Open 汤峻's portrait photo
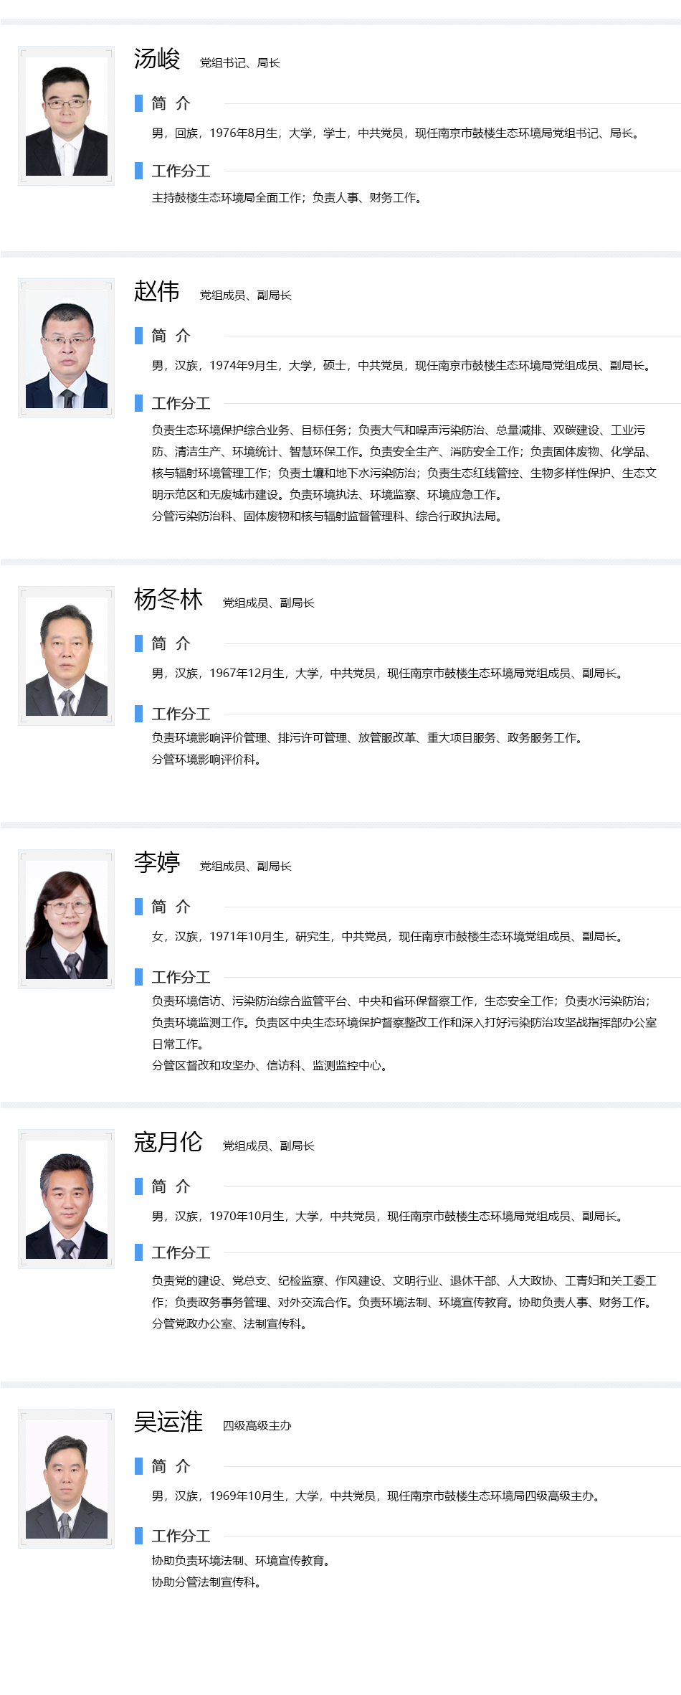The image size is (681, 1695). pos(67,116)
